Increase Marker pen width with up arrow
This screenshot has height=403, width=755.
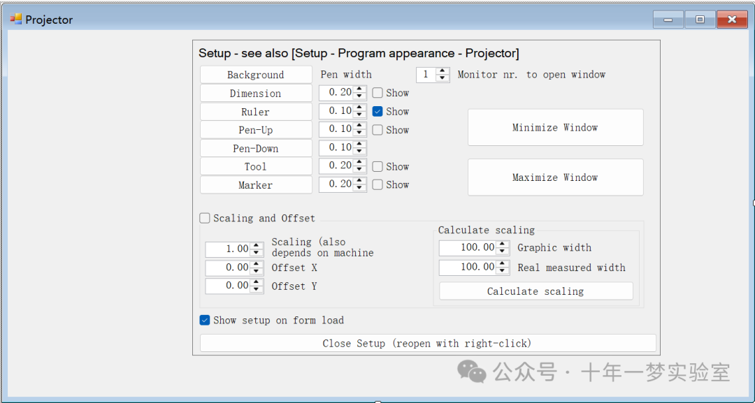(x=359, y=181)
